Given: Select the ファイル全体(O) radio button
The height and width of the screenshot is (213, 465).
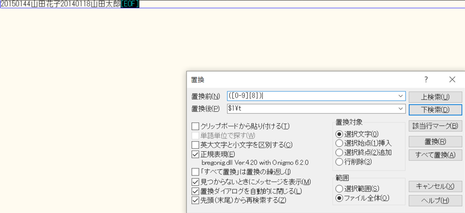Looking at the screenshot, I should pyautogui.click(x=339, y=198).
